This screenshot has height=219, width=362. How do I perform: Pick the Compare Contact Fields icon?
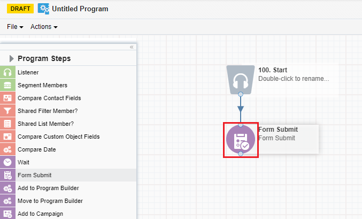tap(7, 98)
